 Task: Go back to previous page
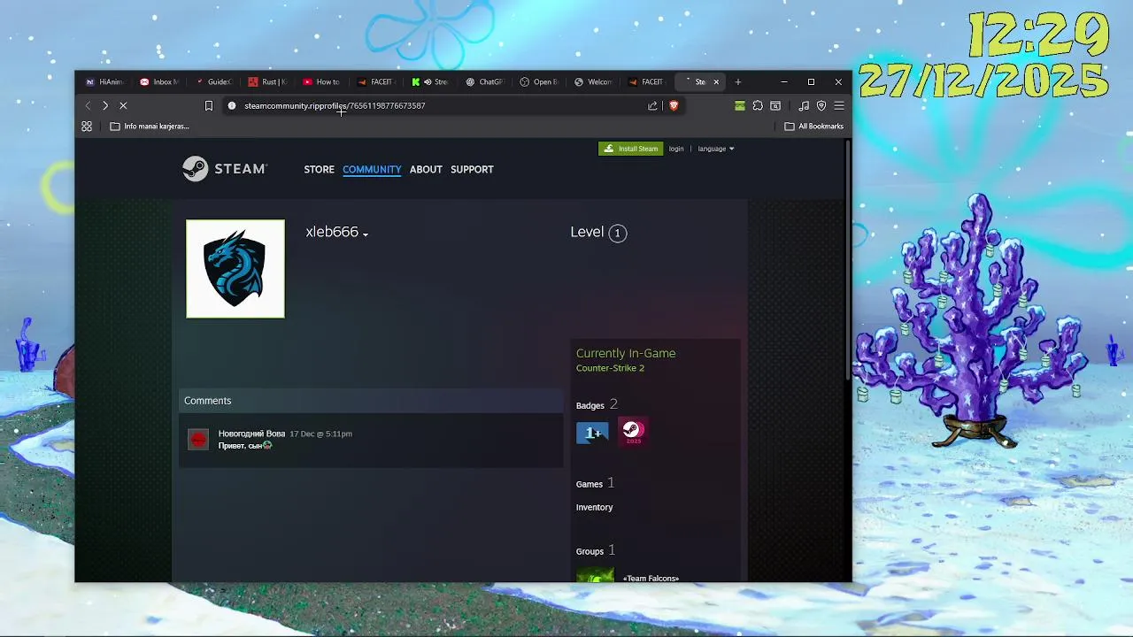[x=88, y=105]
